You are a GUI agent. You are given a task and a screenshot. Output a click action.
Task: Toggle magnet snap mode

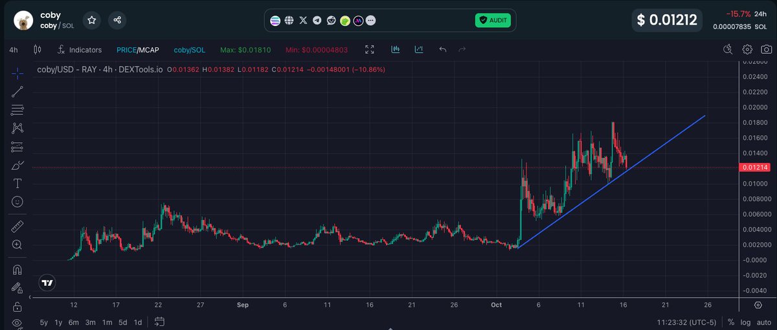pyautogui.click(x=17, y=270)
